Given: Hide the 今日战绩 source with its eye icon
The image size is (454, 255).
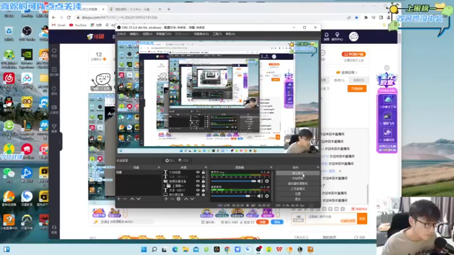Looking at the screenshot, I should point(197,172).
